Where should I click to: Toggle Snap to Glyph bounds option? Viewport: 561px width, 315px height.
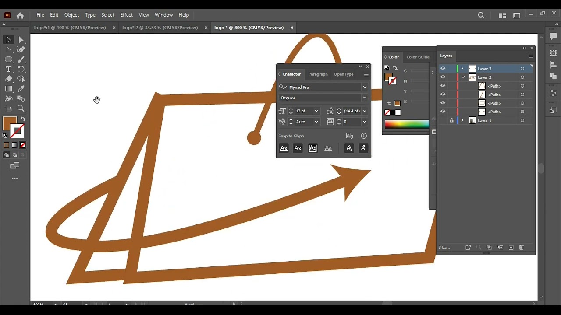click(x=312, y=148)
